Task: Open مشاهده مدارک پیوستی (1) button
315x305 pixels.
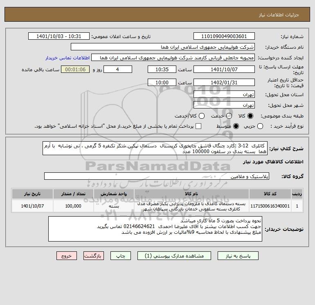Action: tap(174, 256)
